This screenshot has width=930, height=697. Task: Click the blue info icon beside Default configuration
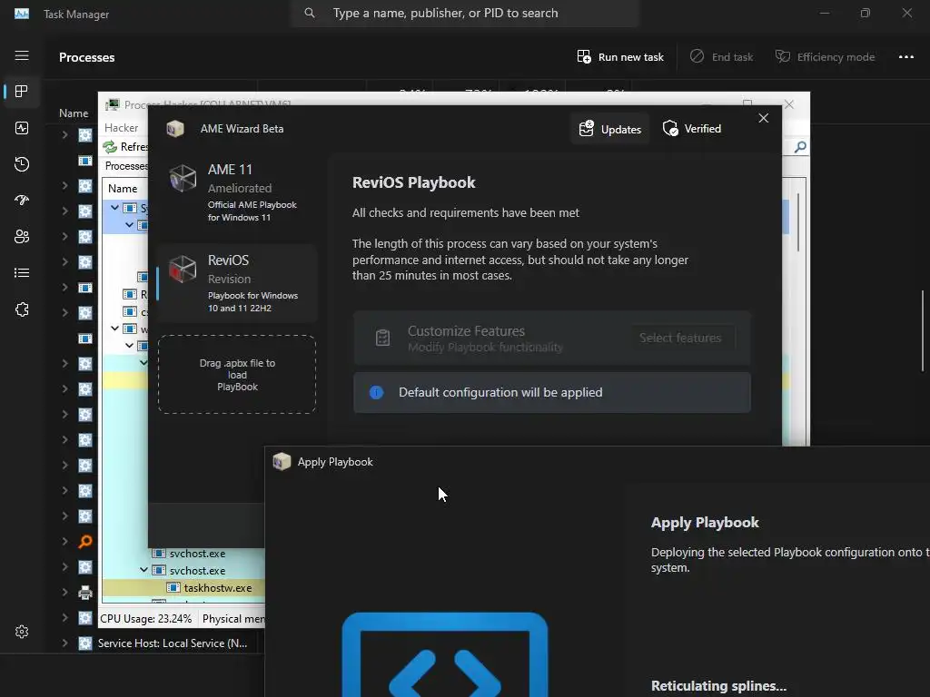376,392
